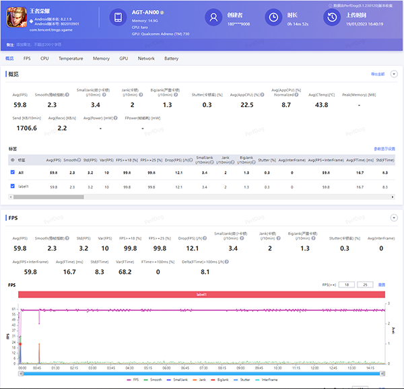Viewport: 404px width, 389px height.
Task: Click the device phone icon beside AGT-AN00
Action: (118, 18)
